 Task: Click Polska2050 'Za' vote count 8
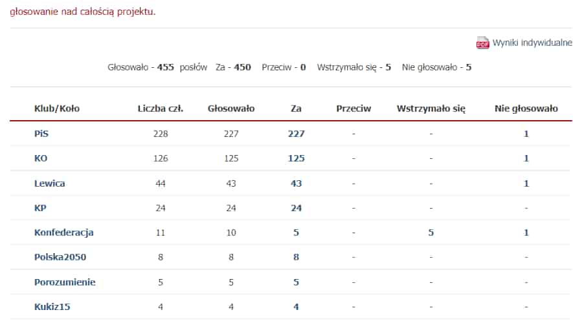(x=296, y=257)
